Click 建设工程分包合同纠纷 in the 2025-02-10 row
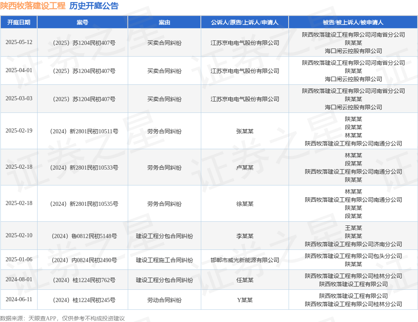 coord(165,236)
